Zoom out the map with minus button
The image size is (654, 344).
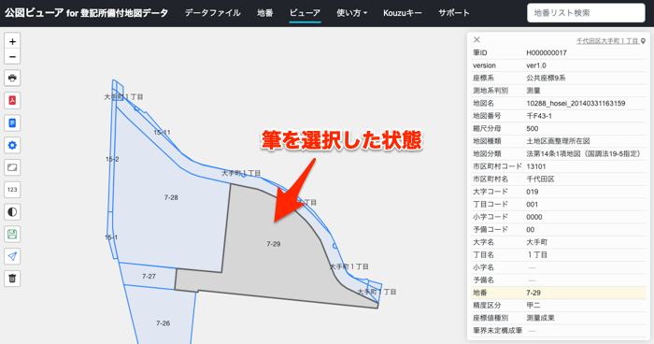click(x=12, y=56)
